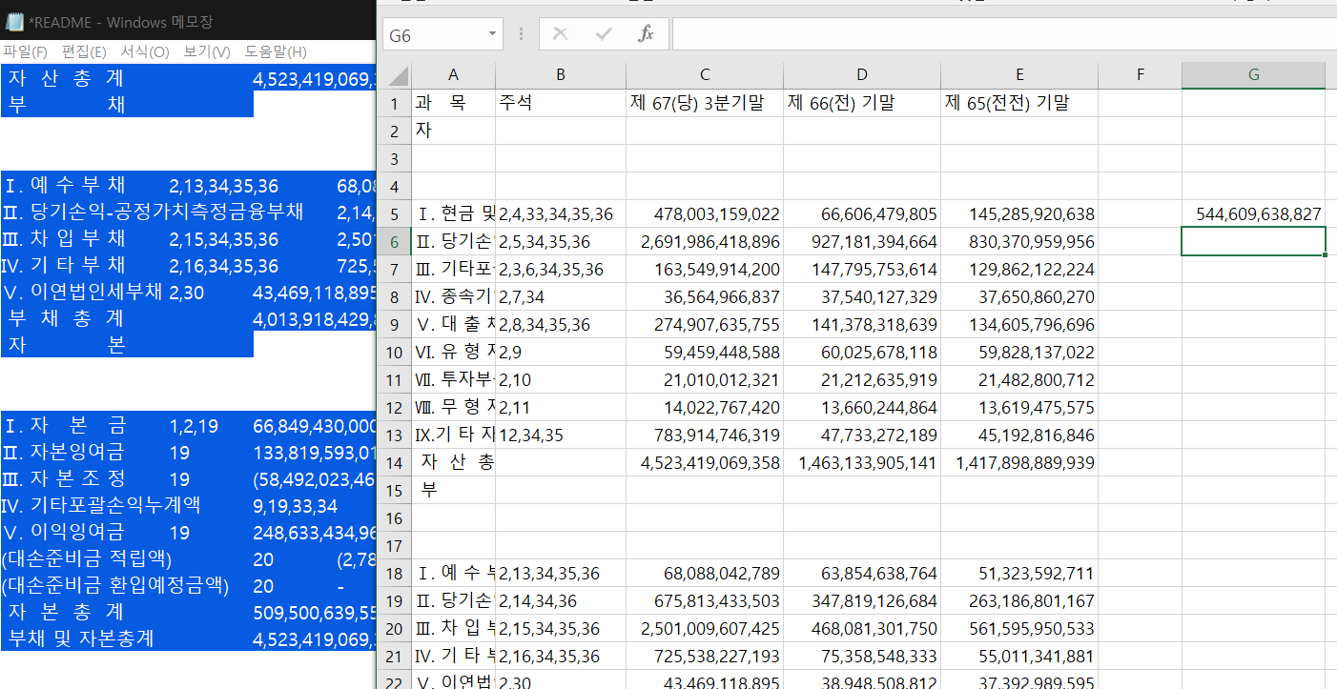Click Ⅲ. 차 입 부 채 line in Notepad

coord(188,237)
